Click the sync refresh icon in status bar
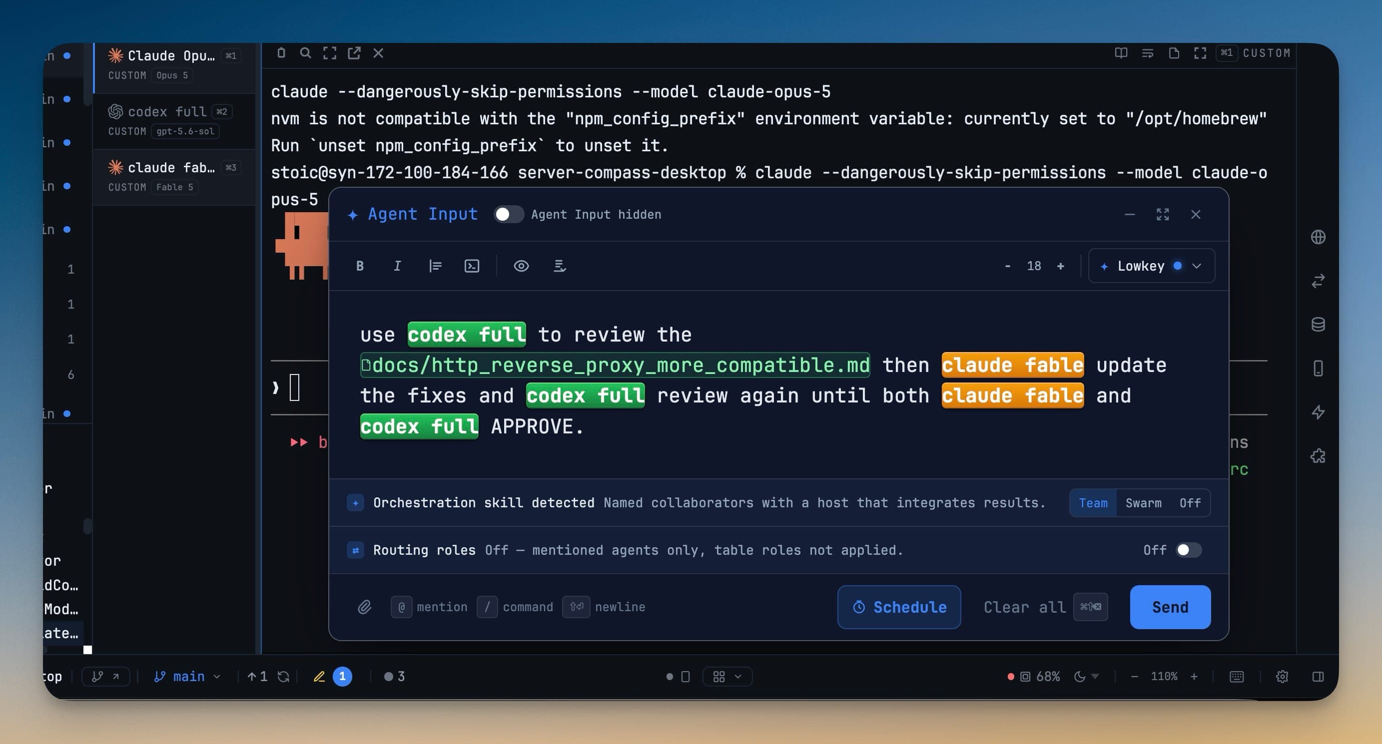1382x744 pixels. coord(283,677)
